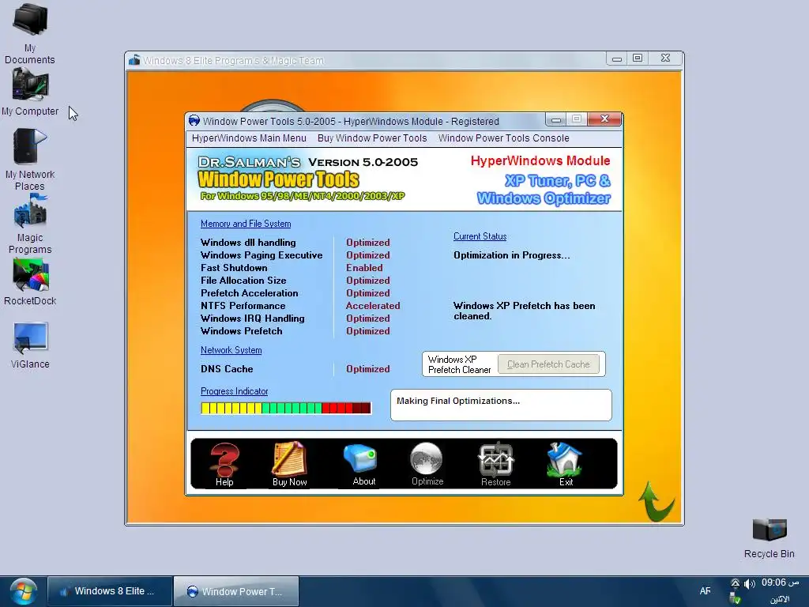Click the Enabled status for Fast Shutdown
Screen dimensions: 809x607
coord(364,268)
